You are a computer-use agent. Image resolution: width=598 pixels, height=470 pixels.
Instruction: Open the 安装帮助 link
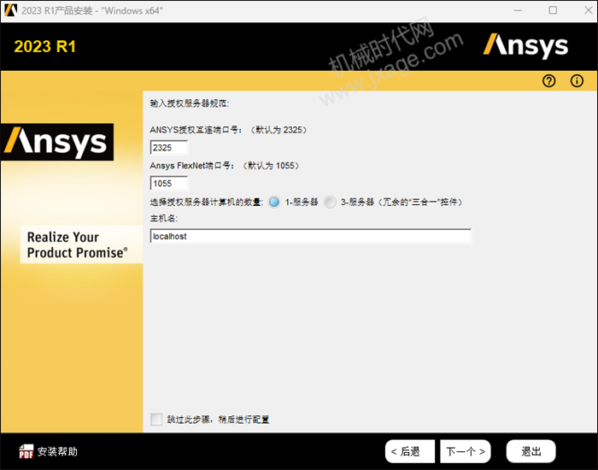point(57,452)
